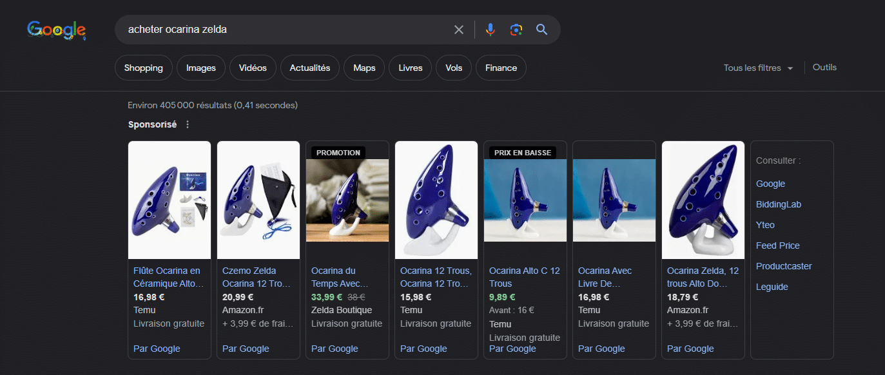Start voice search with the microphone icon

coord(491,30)
